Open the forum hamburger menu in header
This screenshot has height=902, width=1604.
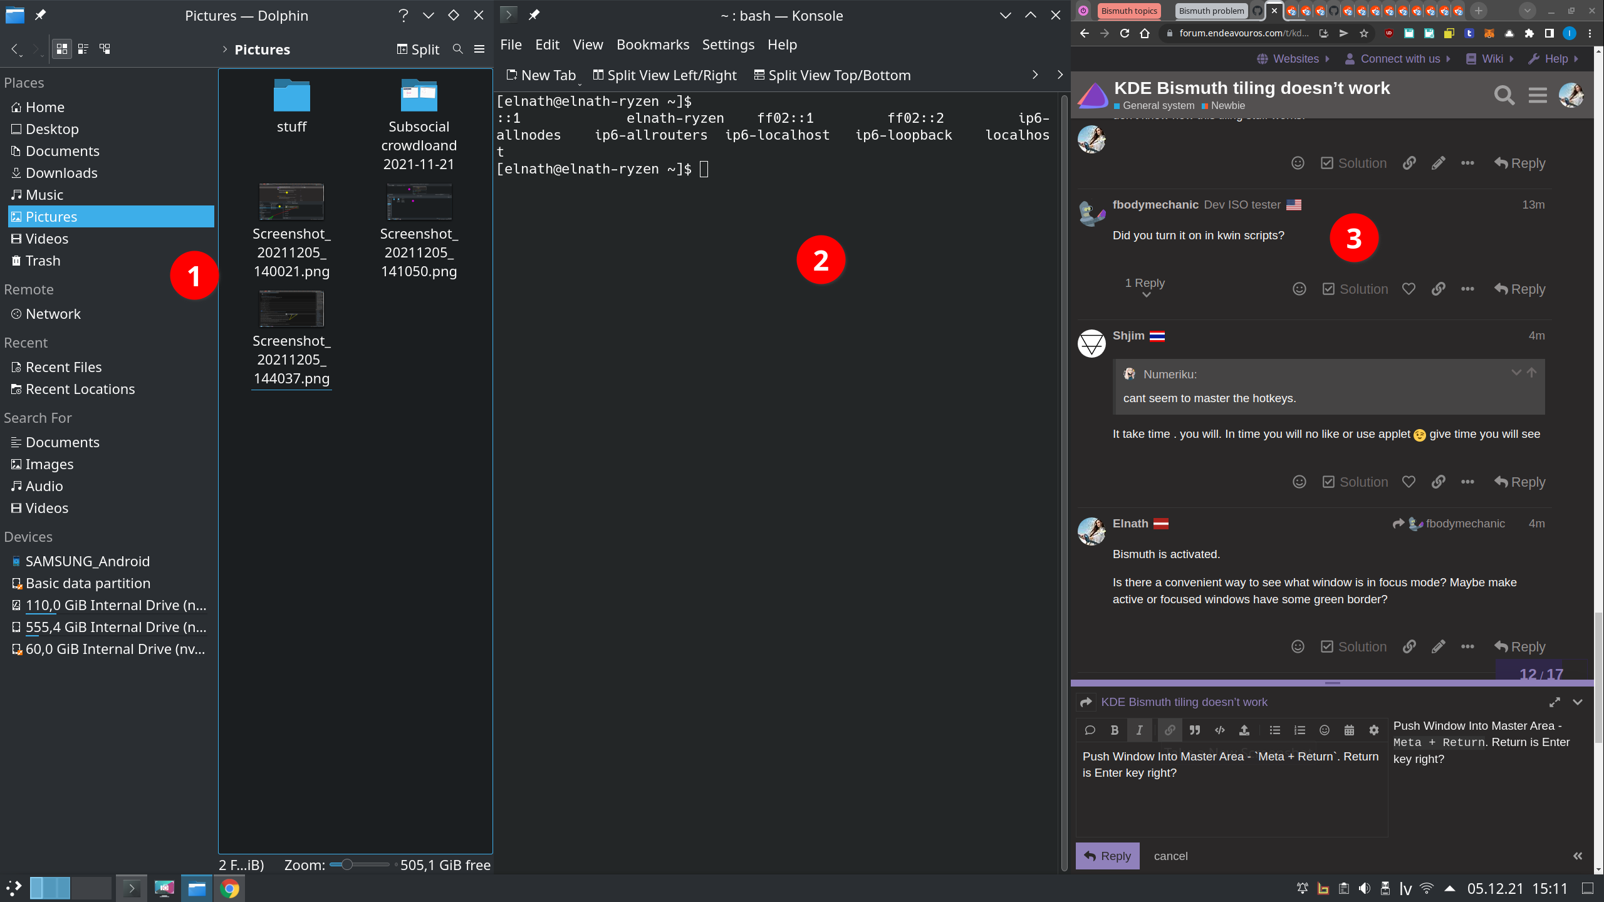tap(1538, 95)
